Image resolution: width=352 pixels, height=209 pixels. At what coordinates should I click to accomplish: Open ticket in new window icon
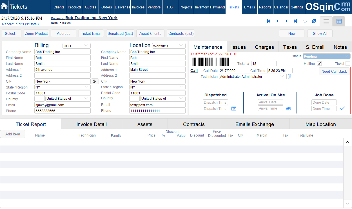click(x=314, y=21)
